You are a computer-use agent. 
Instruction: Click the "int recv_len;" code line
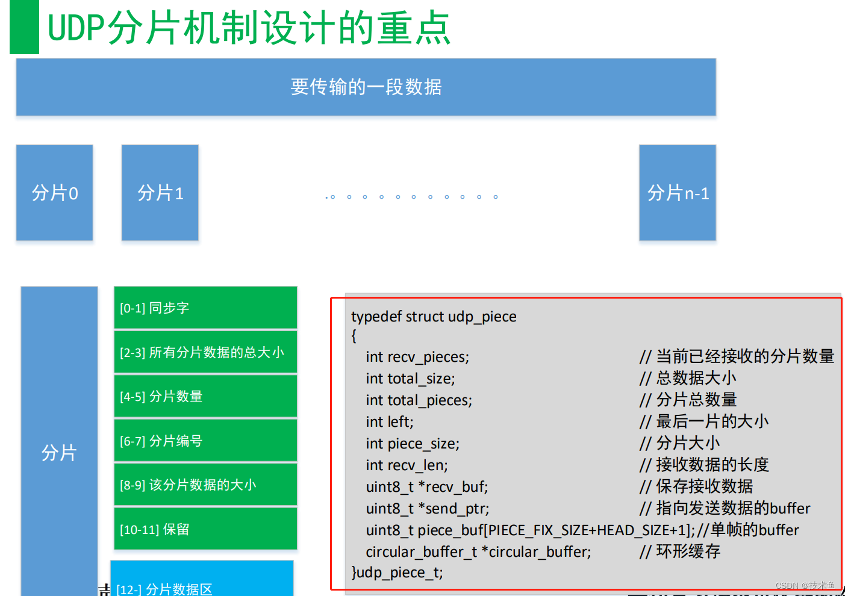[x=407, y=465]
